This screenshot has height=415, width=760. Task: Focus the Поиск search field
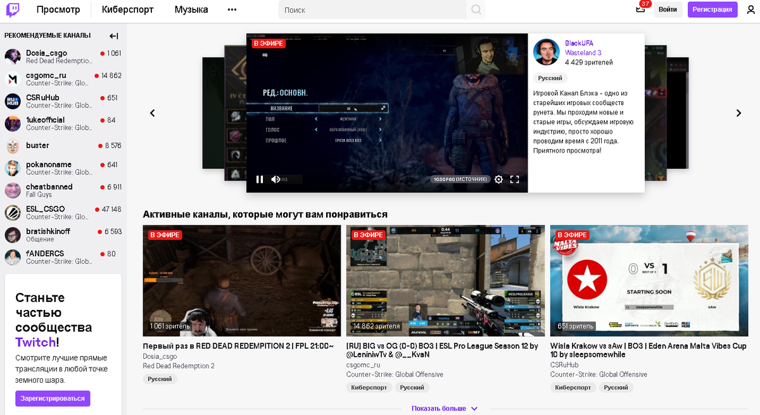pyautogui.click(x=372, y=9)
